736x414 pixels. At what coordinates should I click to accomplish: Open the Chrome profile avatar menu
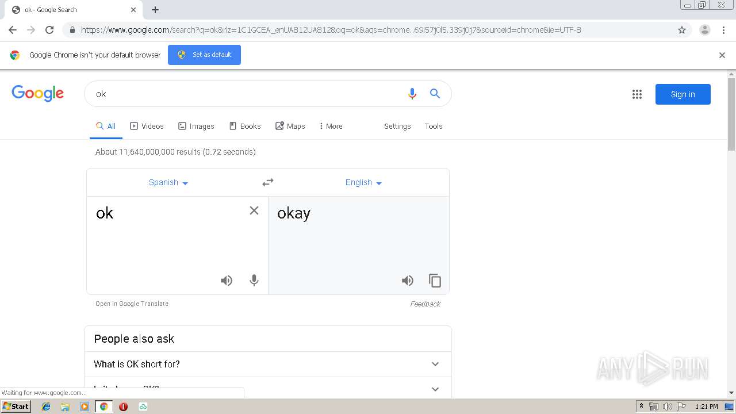click(x=704, y=30)
